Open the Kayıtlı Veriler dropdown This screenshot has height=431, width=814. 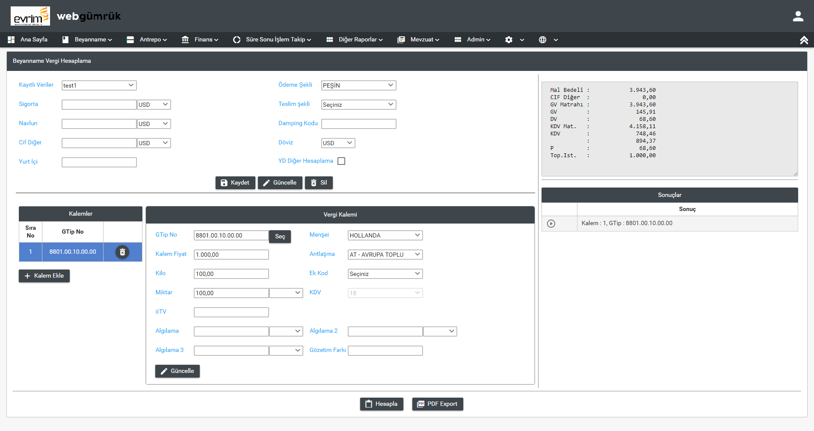tap(99, 85)
